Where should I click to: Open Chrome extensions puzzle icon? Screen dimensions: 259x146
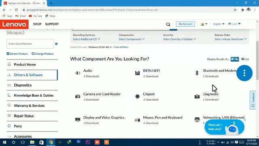(242, 10)
